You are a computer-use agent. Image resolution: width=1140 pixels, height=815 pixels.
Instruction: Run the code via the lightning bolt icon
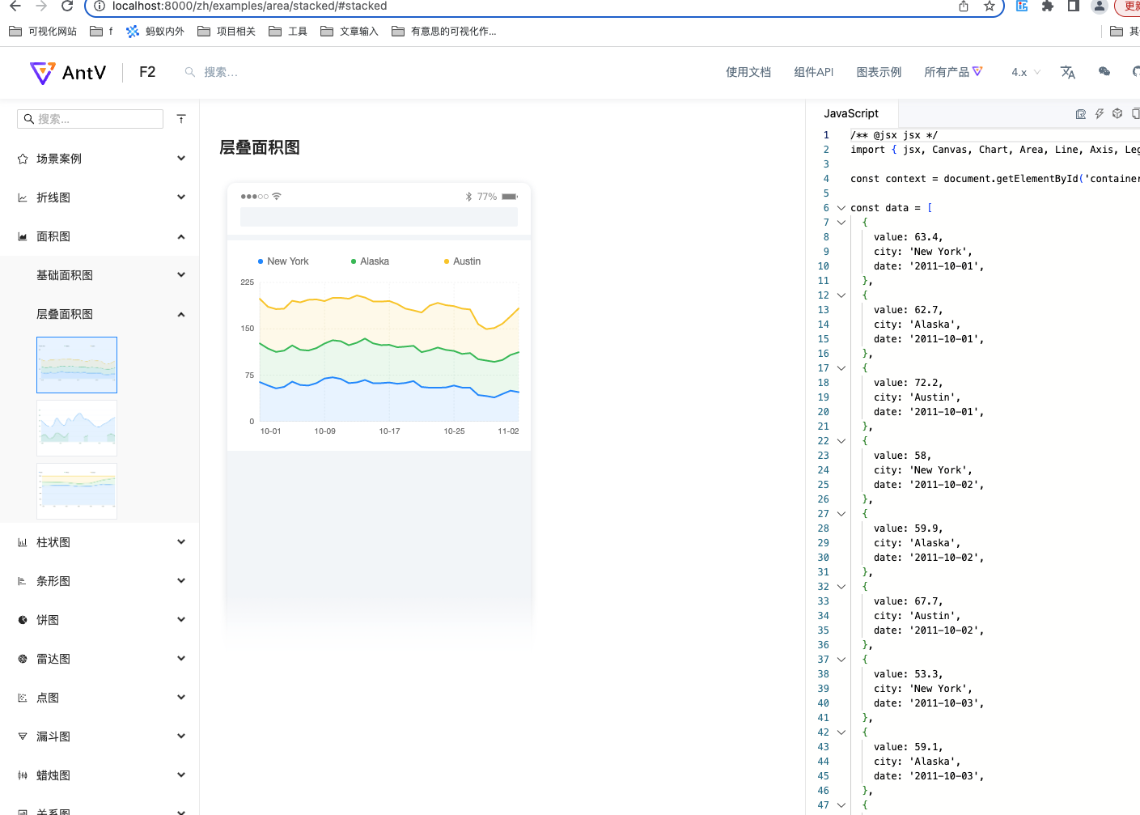[1100, 113]
